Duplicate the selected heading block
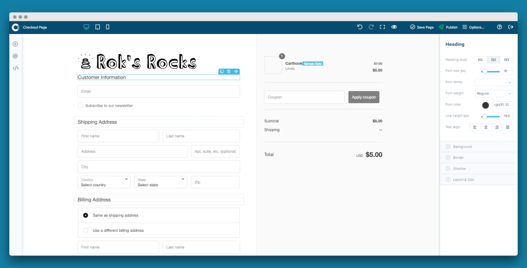The width and height of the screenshot is (527, 268). 222,71
